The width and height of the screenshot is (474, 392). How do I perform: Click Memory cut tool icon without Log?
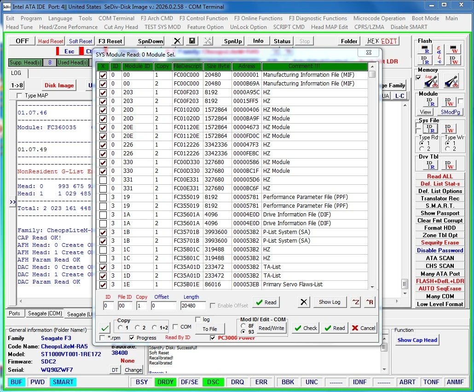(x=451, y=81)
